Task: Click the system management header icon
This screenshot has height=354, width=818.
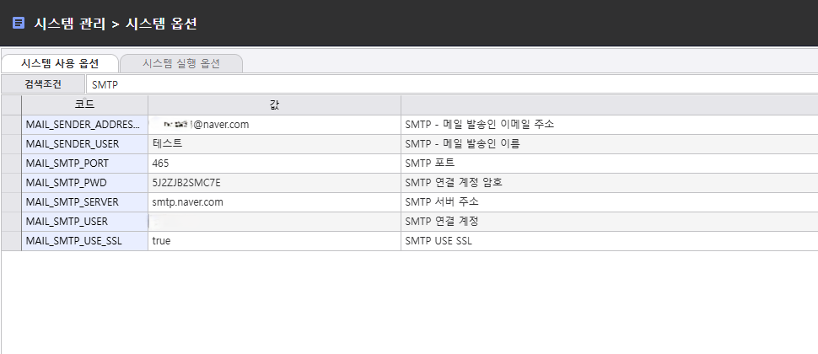Action: [x=19, y=23]
